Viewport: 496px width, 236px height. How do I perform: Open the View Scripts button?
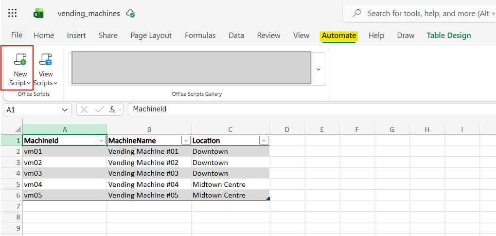coord(46,69)
